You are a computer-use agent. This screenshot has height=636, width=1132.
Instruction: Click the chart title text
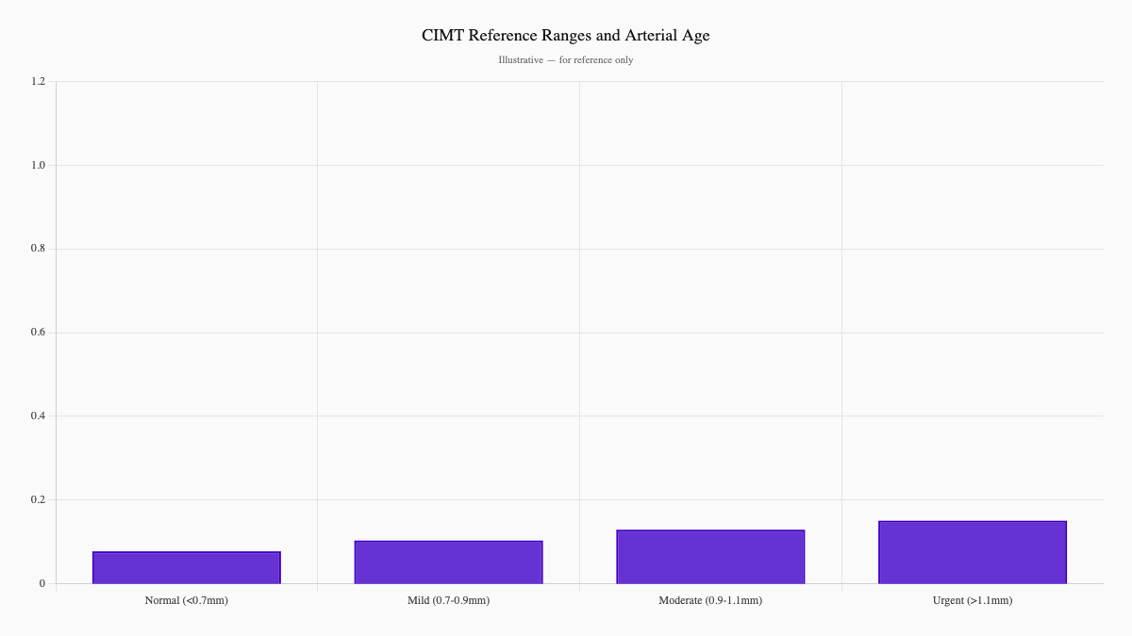566,35
